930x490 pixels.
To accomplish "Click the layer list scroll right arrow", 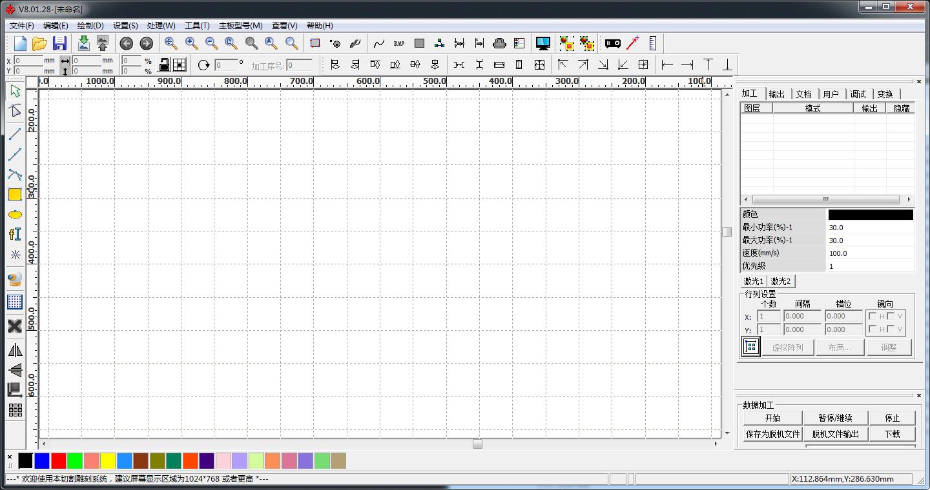I will 909,200.
